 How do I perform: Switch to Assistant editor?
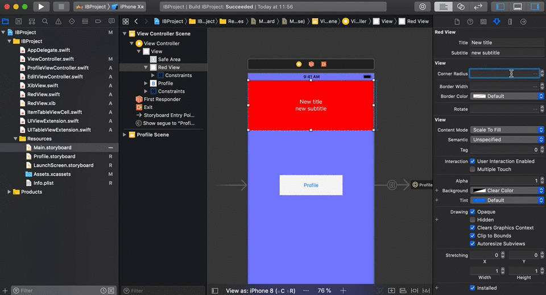tap(461, 7)
